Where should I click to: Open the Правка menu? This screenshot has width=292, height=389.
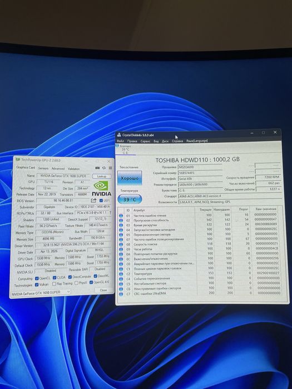coord(132,141)
